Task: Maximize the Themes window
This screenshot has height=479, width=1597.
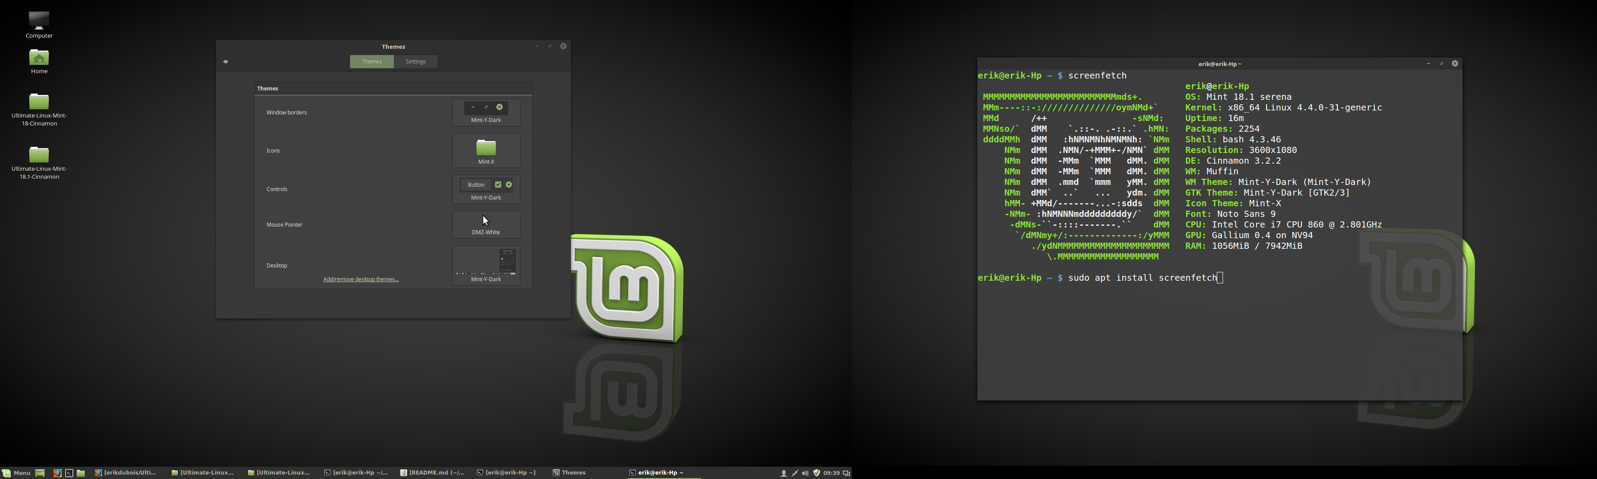Action: pyautogui.click(x=550, y=47)
